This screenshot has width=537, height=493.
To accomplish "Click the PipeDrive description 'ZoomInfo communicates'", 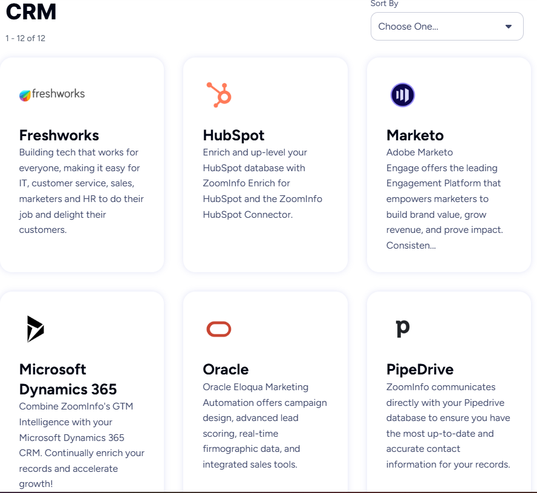I will pos(441,387).
